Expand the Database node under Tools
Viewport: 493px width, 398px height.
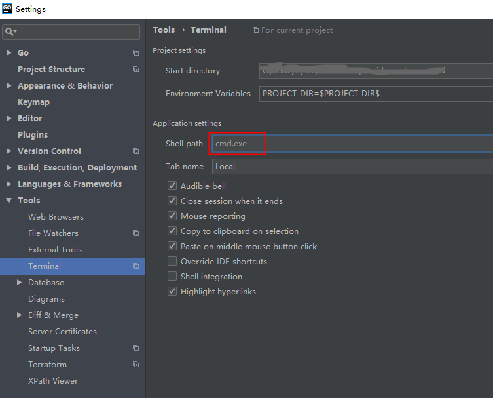click(x=20, y=283)
